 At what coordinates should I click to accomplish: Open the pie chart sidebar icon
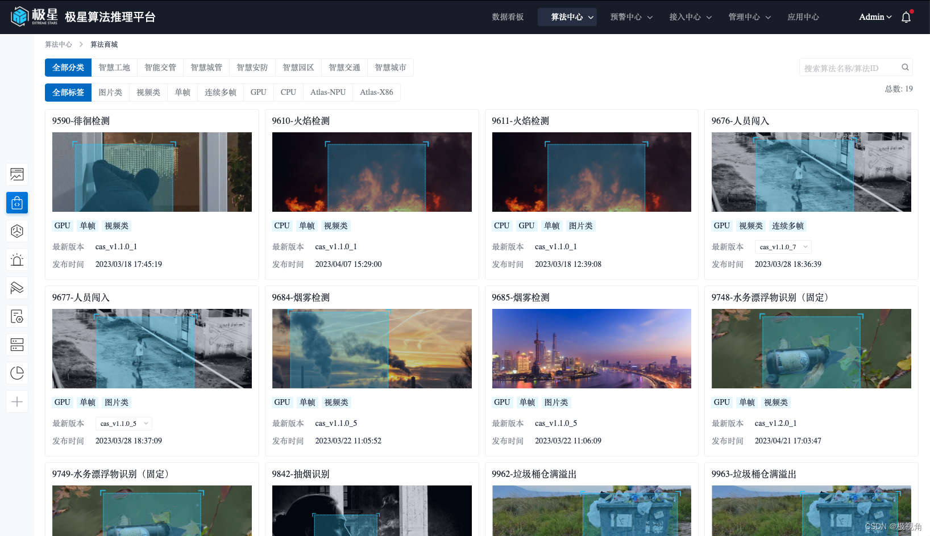pyautogui.click(x=17, y=373)
